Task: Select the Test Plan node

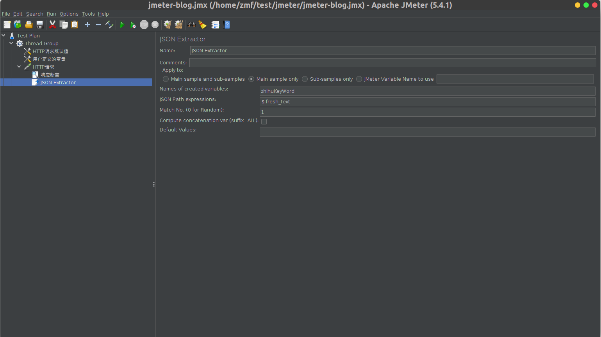Action: (28, 35)
